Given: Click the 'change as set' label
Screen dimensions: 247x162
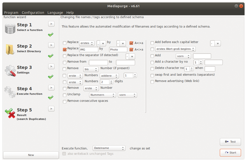Looking at the screenshot, I should coord(140,148).
